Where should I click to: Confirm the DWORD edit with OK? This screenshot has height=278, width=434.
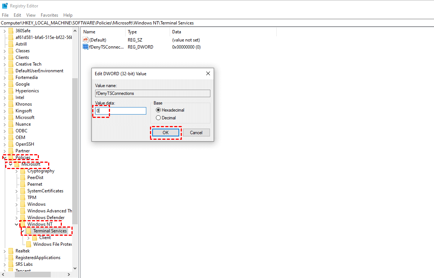[x=166, y=132]
